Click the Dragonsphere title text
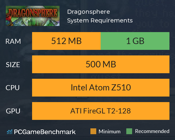Viewport: 175px width, 140px height. (x=88, y=12)
